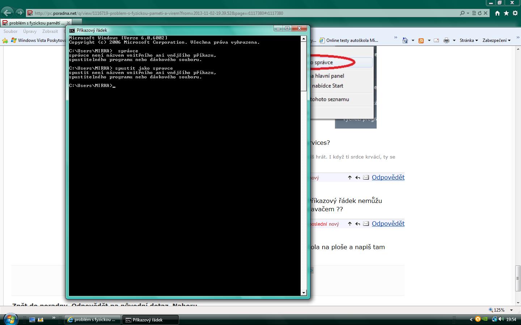The height and width of the screenshot is (325, 521).
Task: Open the Command Prompt window system menu icon
Action: click(72, 30)
